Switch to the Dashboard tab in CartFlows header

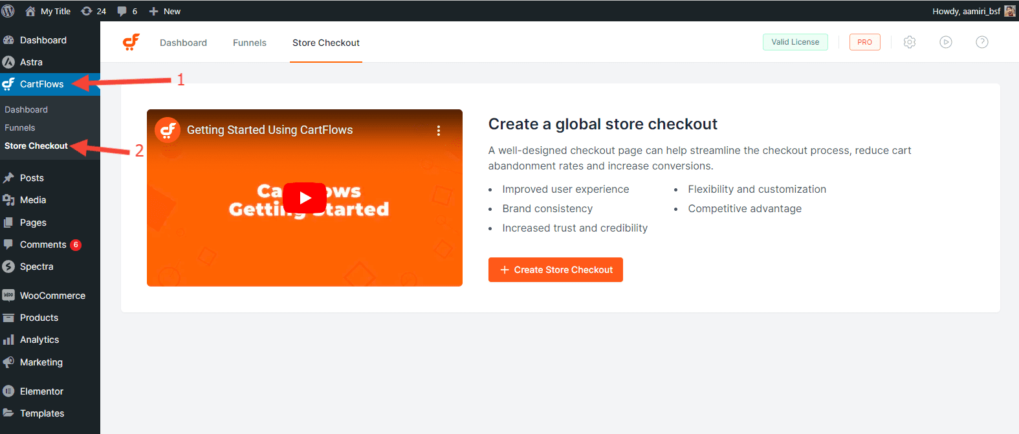point(183,43)
